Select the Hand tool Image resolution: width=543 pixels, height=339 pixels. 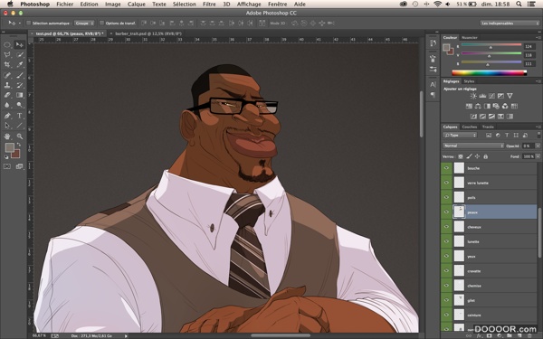(x=7, y=137)
